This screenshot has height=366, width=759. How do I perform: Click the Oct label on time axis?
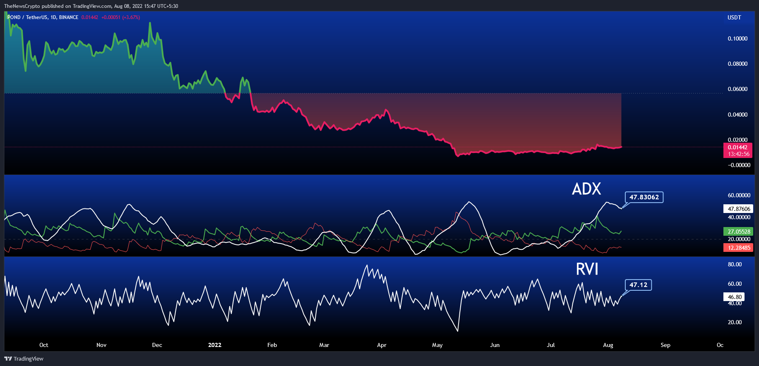[43, 345]
